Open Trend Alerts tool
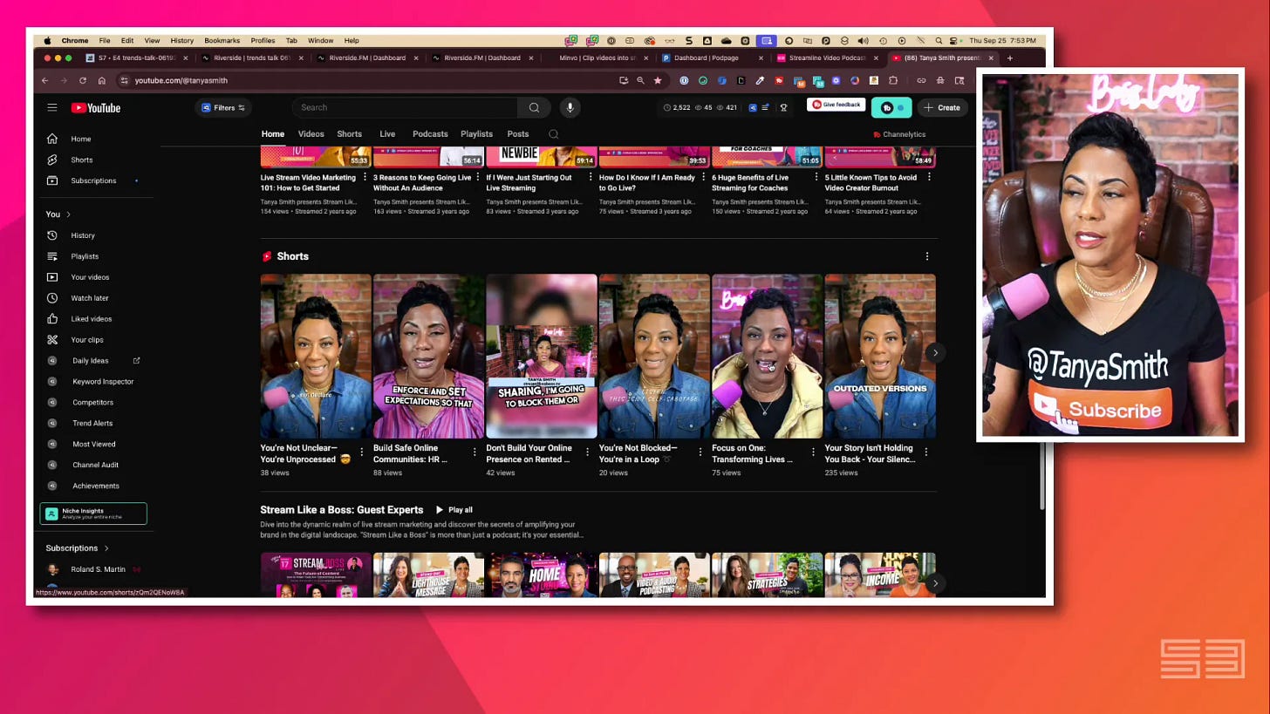The height and width of the screenshot is (714, 1270). [x=94, y=424]
